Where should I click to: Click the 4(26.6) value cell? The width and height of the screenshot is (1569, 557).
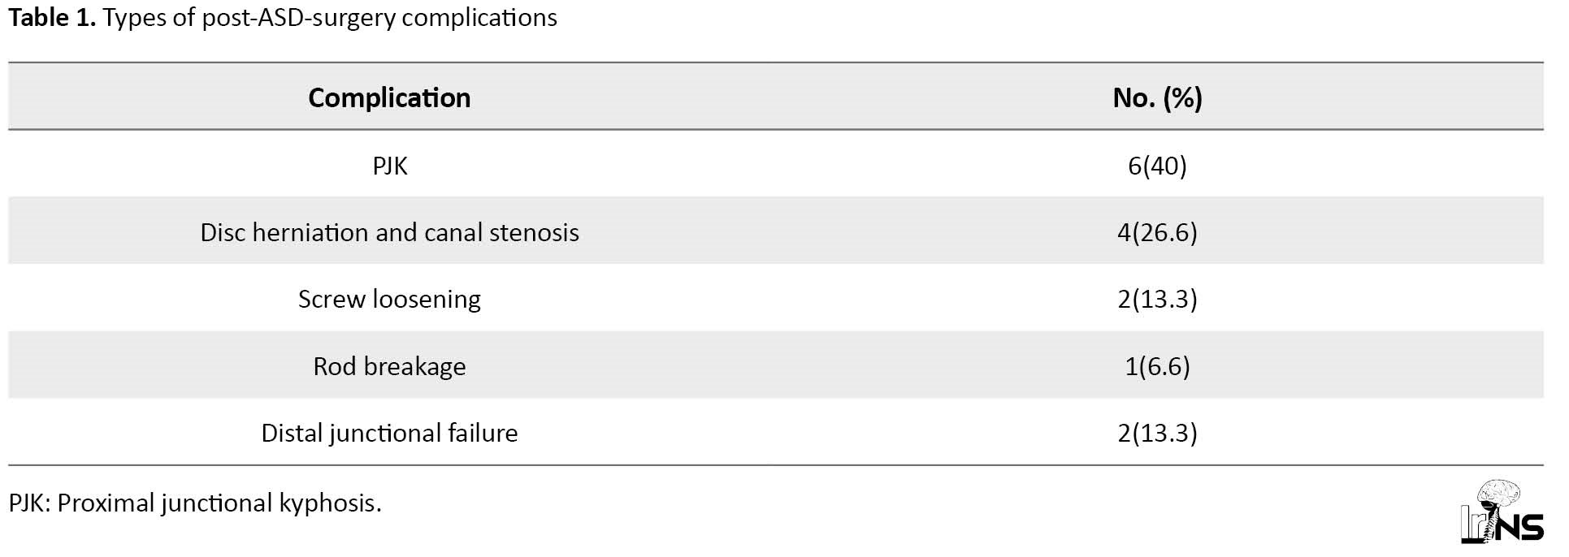(x=1157, y=232)
